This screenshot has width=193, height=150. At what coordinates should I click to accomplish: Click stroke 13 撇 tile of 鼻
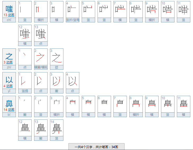click(41, 128)
